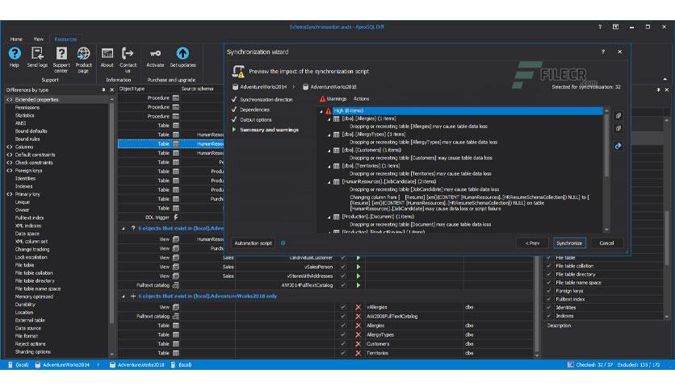Screen dimensions: 675x390
Task: Select the Resources ribbon tab
Action: [65, 39]
